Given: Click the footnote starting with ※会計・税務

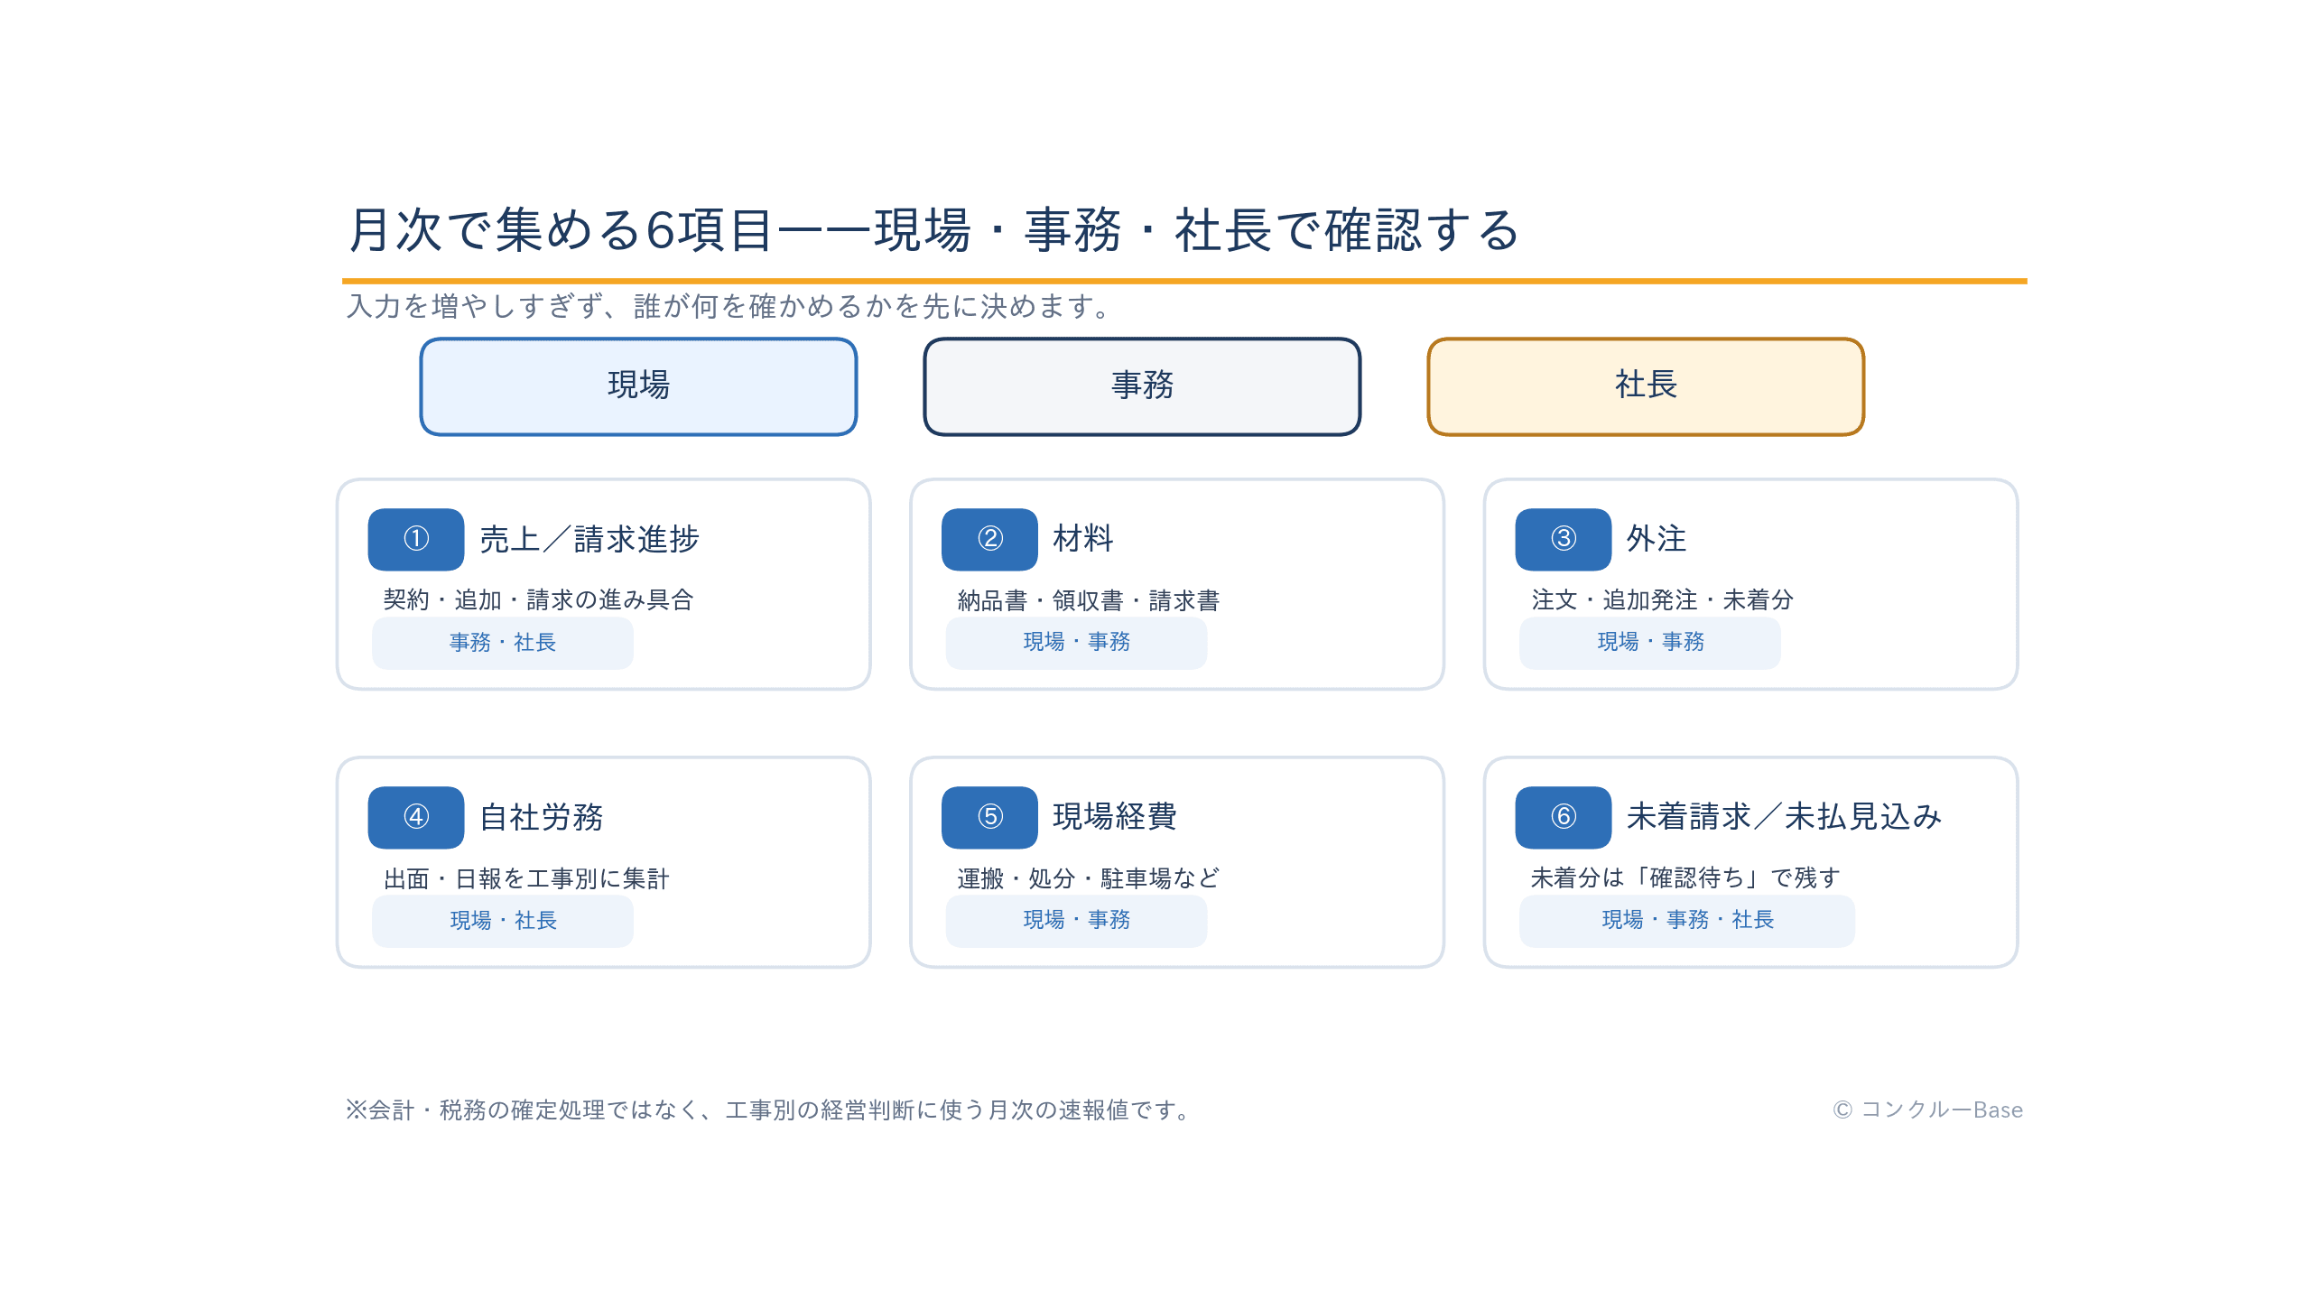Looking at the screenshot, I should 770,1110.
